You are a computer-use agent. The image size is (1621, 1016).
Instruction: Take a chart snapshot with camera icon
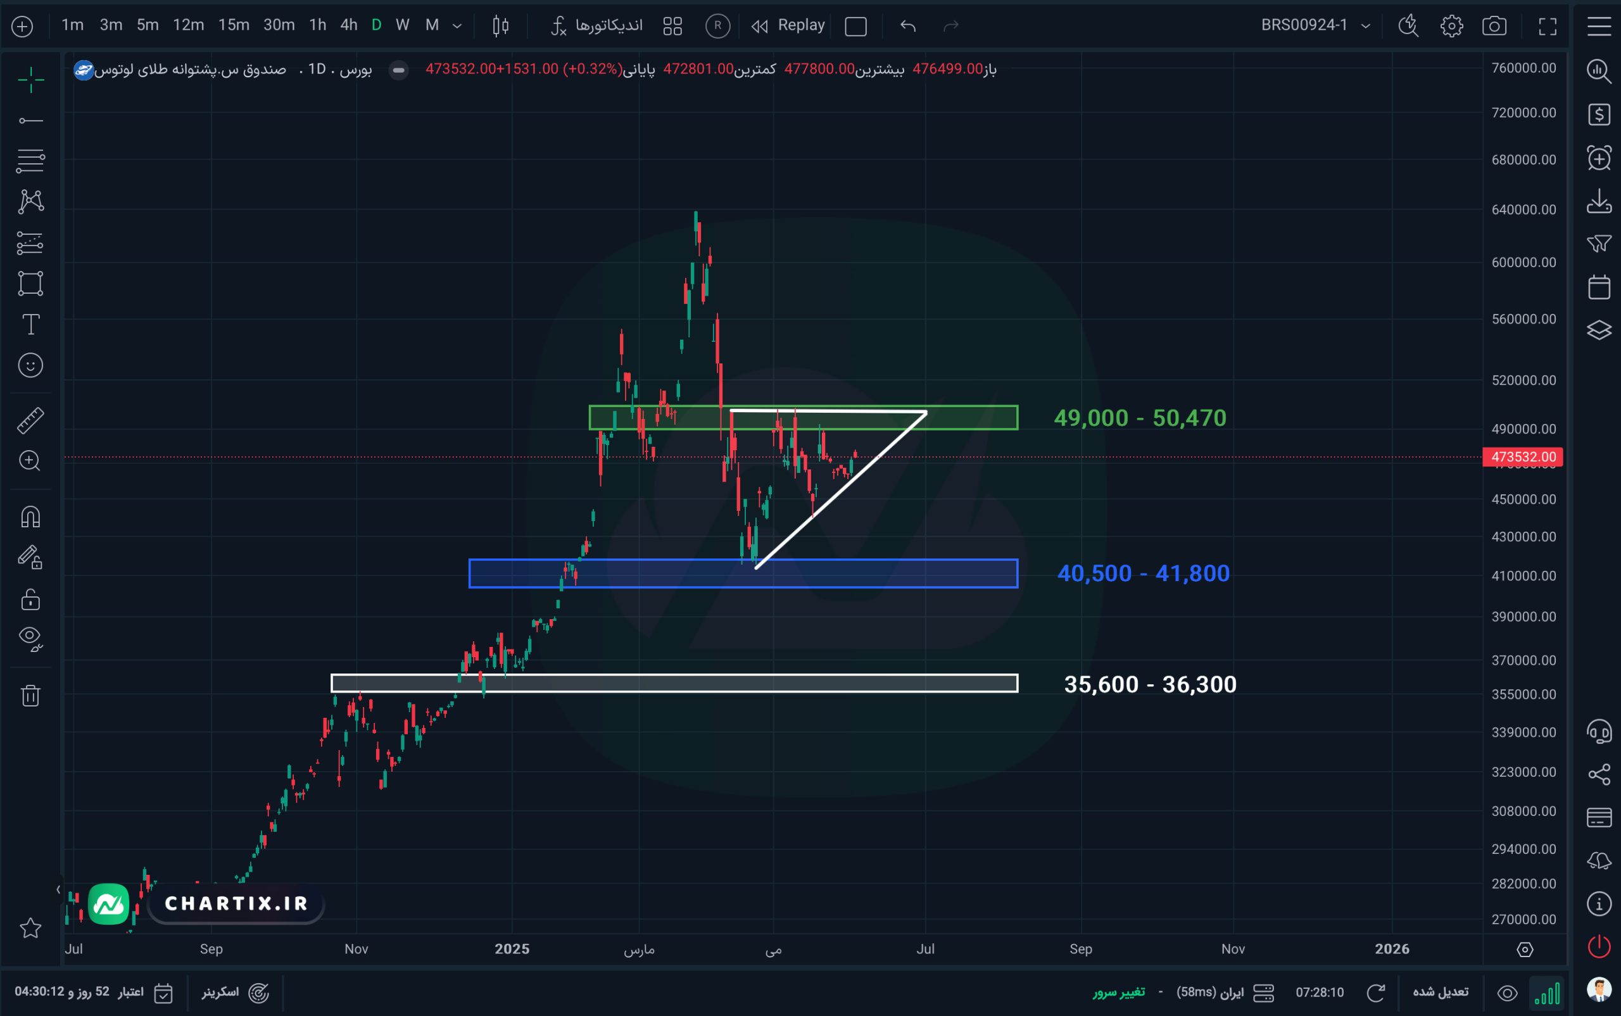pyautogui.click(x=1494, y=26)
